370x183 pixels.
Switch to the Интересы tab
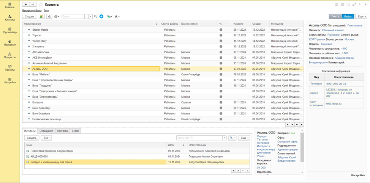(30, 131)
